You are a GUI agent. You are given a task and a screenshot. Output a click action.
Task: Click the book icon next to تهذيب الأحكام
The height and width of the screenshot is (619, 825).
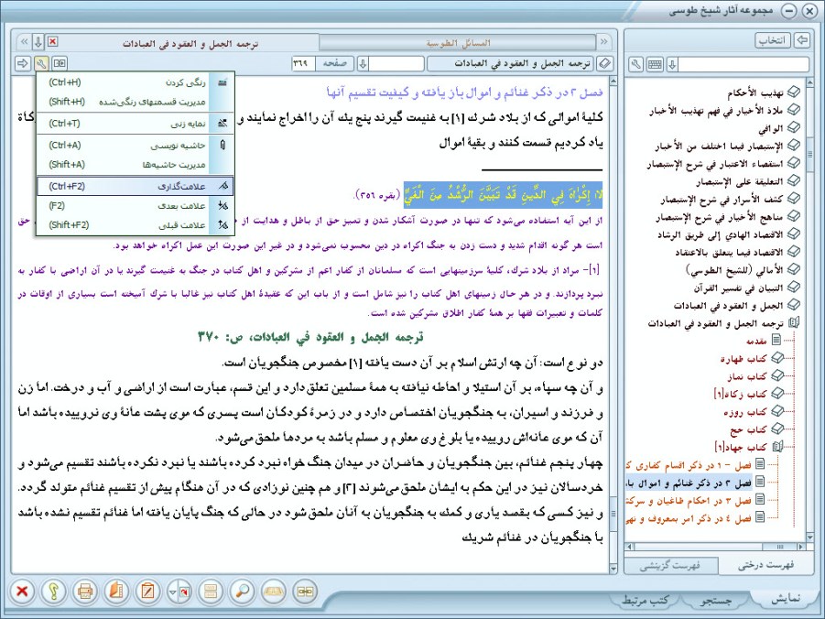793,92
